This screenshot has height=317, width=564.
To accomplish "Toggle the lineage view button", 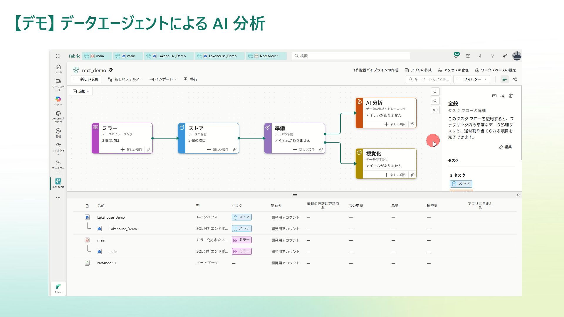I will click(x=514, y=79).
